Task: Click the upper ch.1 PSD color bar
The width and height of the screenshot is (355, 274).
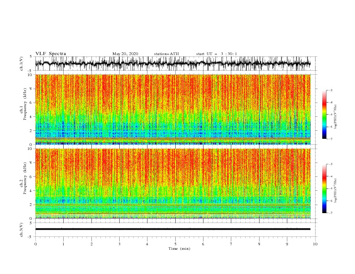Action: click(325, 115)
